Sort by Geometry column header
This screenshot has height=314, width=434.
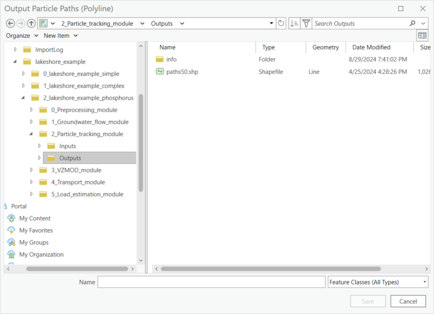click(x=325, y=47)
